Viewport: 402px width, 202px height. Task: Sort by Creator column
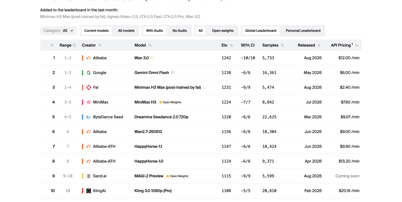coord(100,45)
